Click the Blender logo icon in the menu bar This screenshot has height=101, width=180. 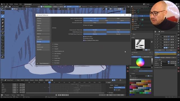point(2,4)
